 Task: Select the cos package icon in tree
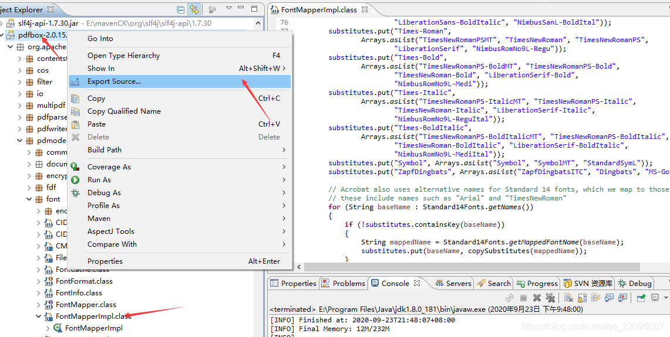click(x=29, y=70)
